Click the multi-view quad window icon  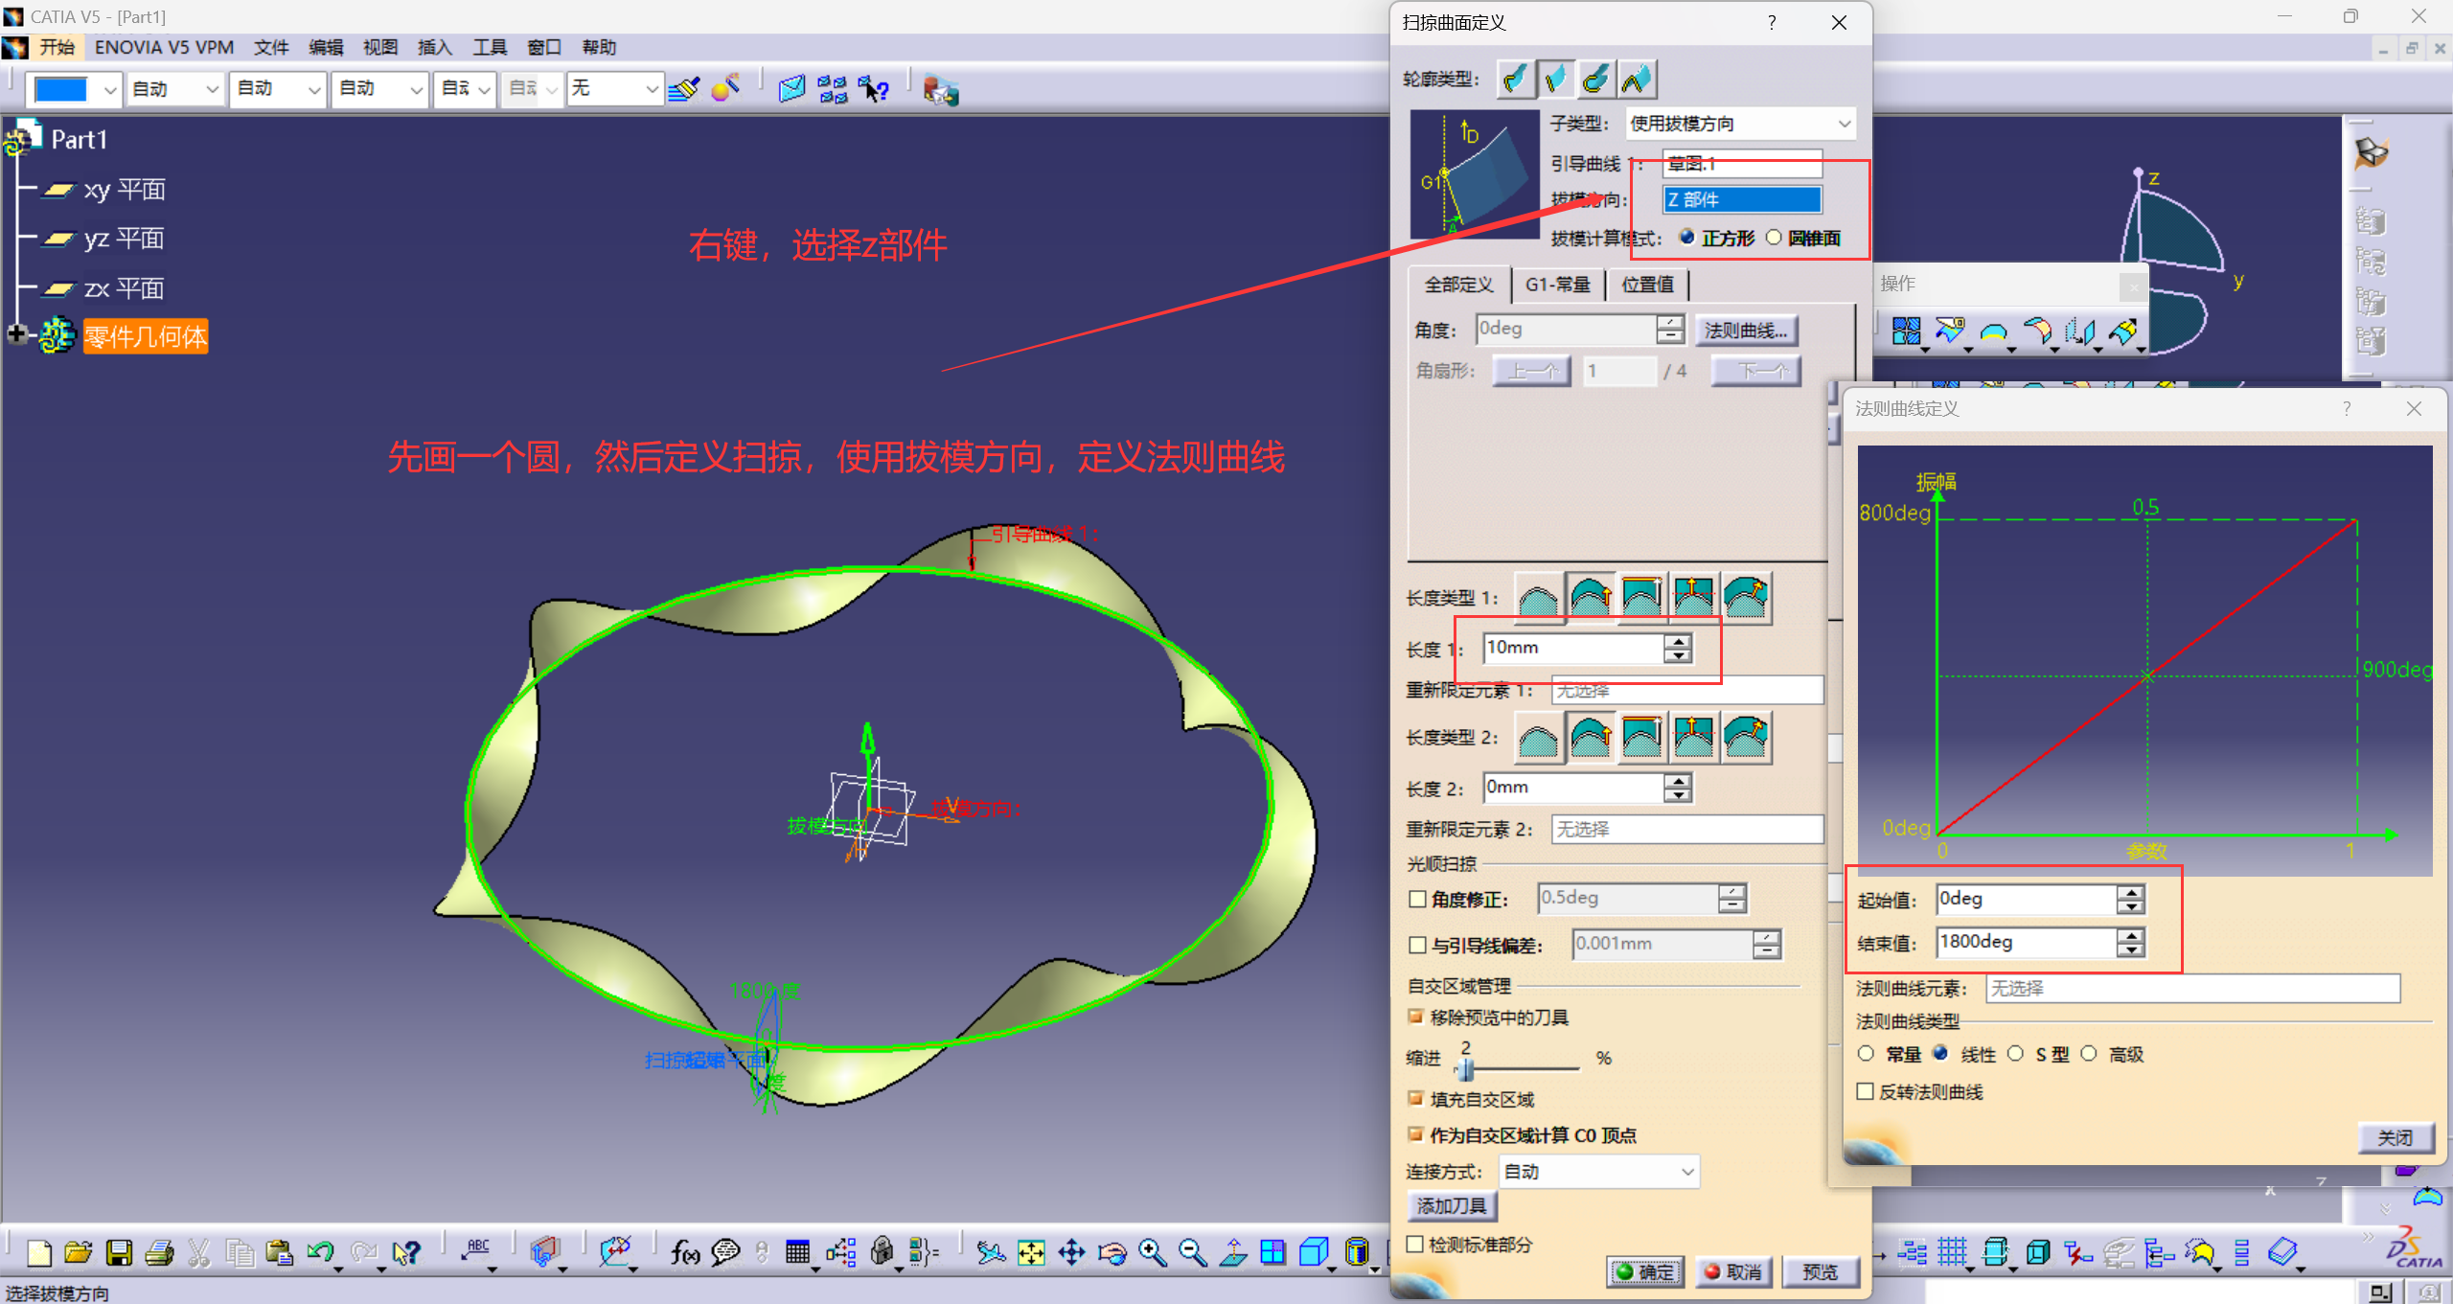click(1272, 1252)
